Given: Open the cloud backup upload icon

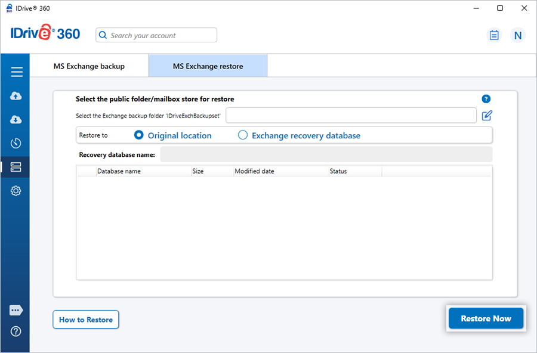Looking at the screenshot, I should pos(16,96).
